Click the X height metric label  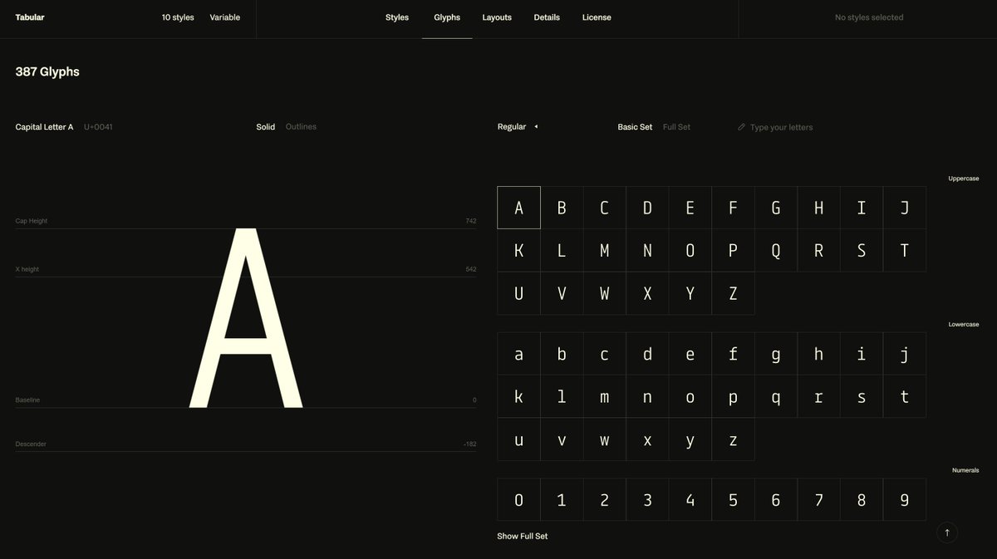click(x=27, y=269)
